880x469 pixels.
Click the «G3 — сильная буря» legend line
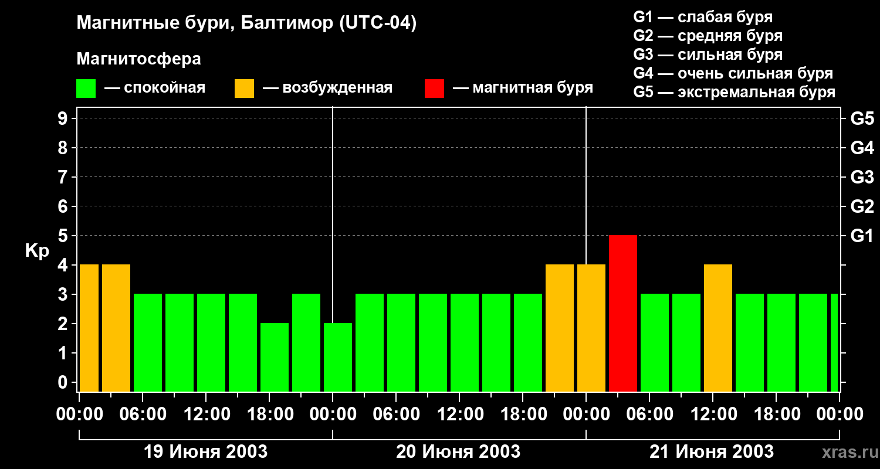[708, 55]
